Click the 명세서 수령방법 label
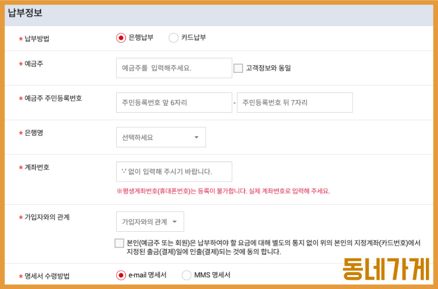438x289 pixels. tap(47, 276)
